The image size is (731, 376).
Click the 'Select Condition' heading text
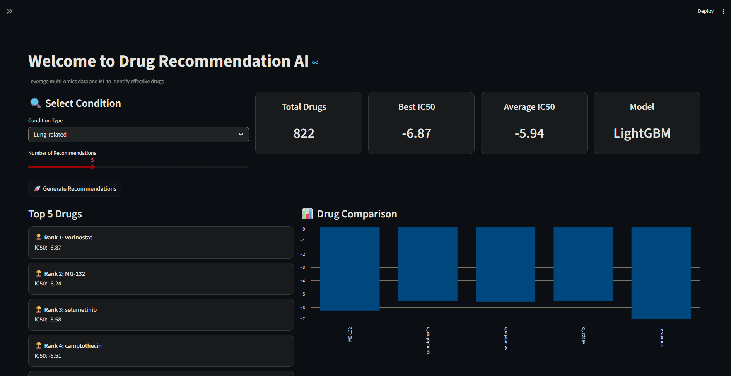click(x=83, y=103)
